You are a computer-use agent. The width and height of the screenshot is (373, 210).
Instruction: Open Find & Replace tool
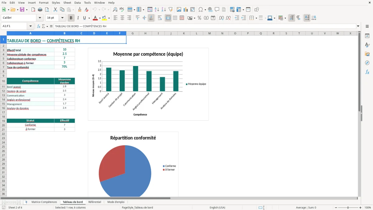click(x=115, y=10)
